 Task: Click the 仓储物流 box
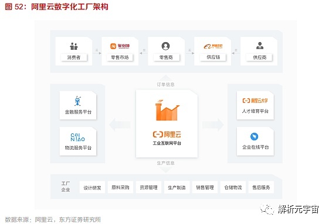pos(233,187)
